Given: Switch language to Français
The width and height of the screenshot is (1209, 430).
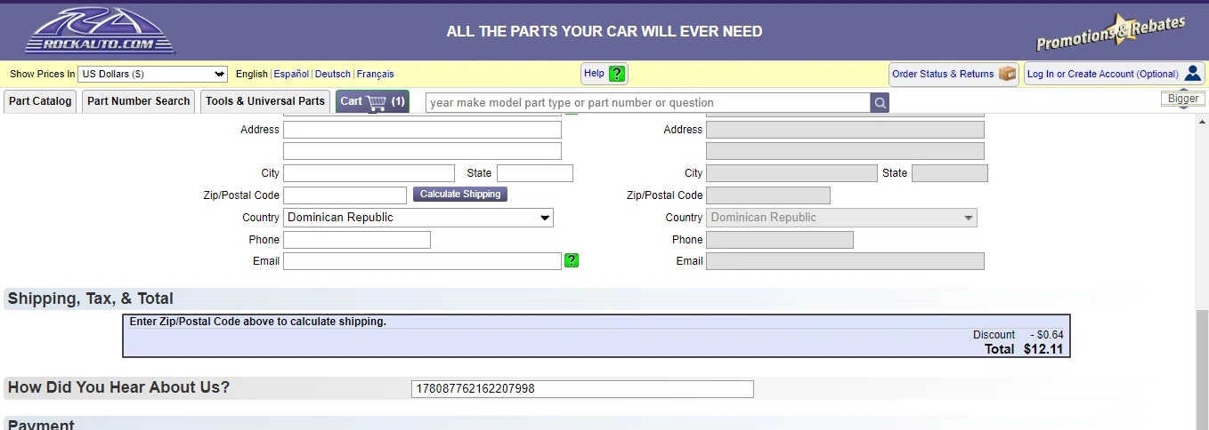Looking at the screenshot, I should pyautogui.click(x=375, y=74).
